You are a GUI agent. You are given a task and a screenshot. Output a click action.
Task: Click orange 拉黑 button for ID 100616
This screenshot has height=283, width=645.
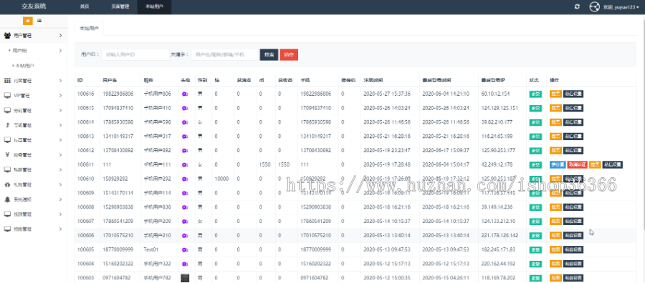[x=555, y=94]
